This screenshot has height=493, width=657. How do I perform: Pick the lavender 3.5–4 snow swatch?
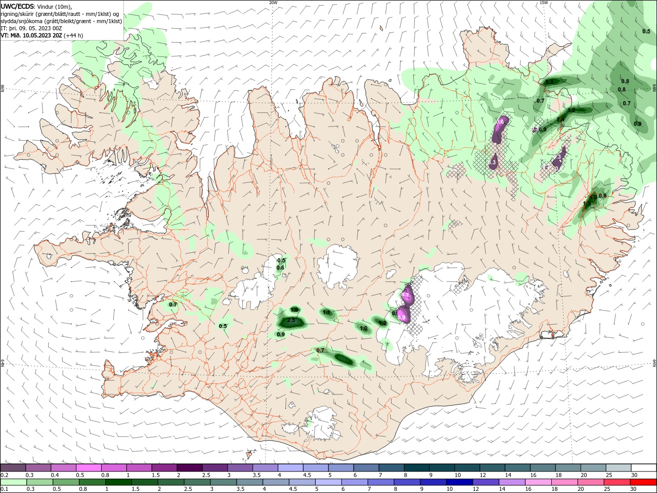tap(265, 468)
